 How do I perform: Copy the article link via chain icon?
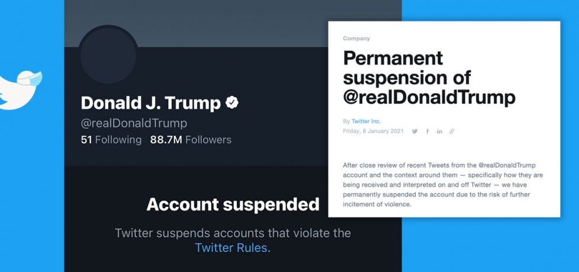click(452, 131)
